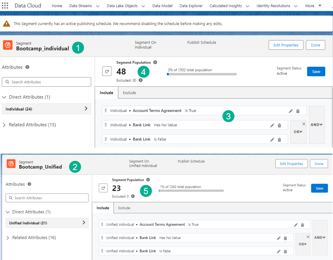Open the Data Explorer tab
The width and height of the screenshot is (333, 260).
tap(191, 6)
